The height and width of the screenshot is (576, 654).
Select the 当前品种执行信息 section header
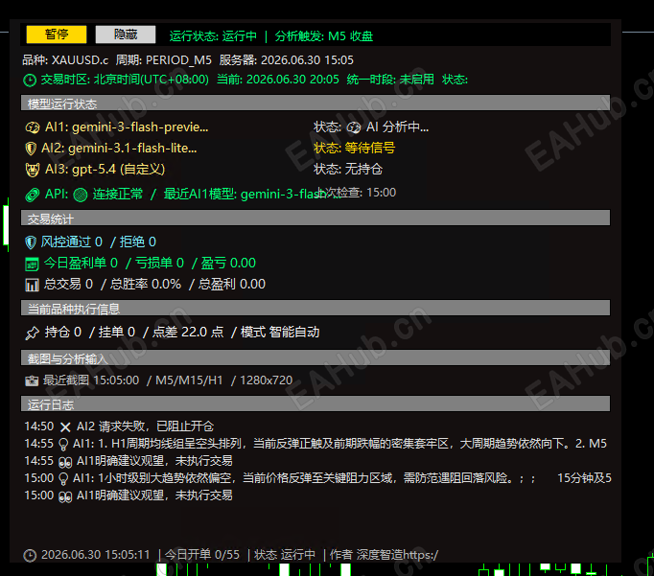315,308
